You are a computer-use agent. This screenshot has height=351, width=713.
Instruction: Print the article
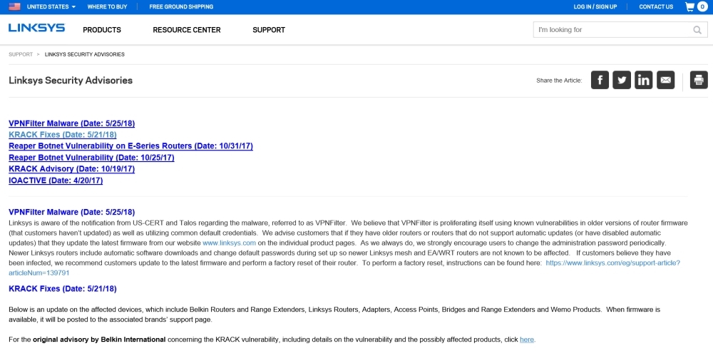(x=699, y=80)
